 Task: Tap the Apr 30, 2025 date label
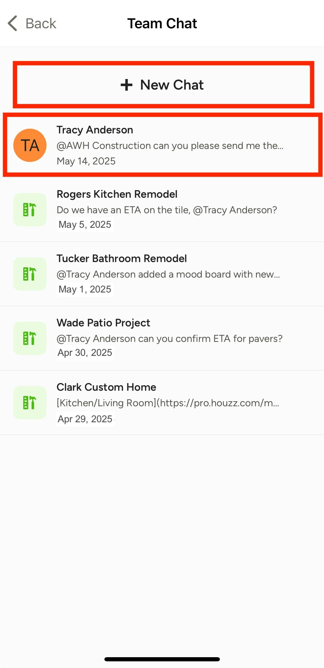[x=85, y=352]
